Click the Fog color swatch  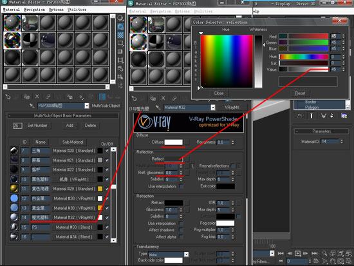click(x=225, y=223)
